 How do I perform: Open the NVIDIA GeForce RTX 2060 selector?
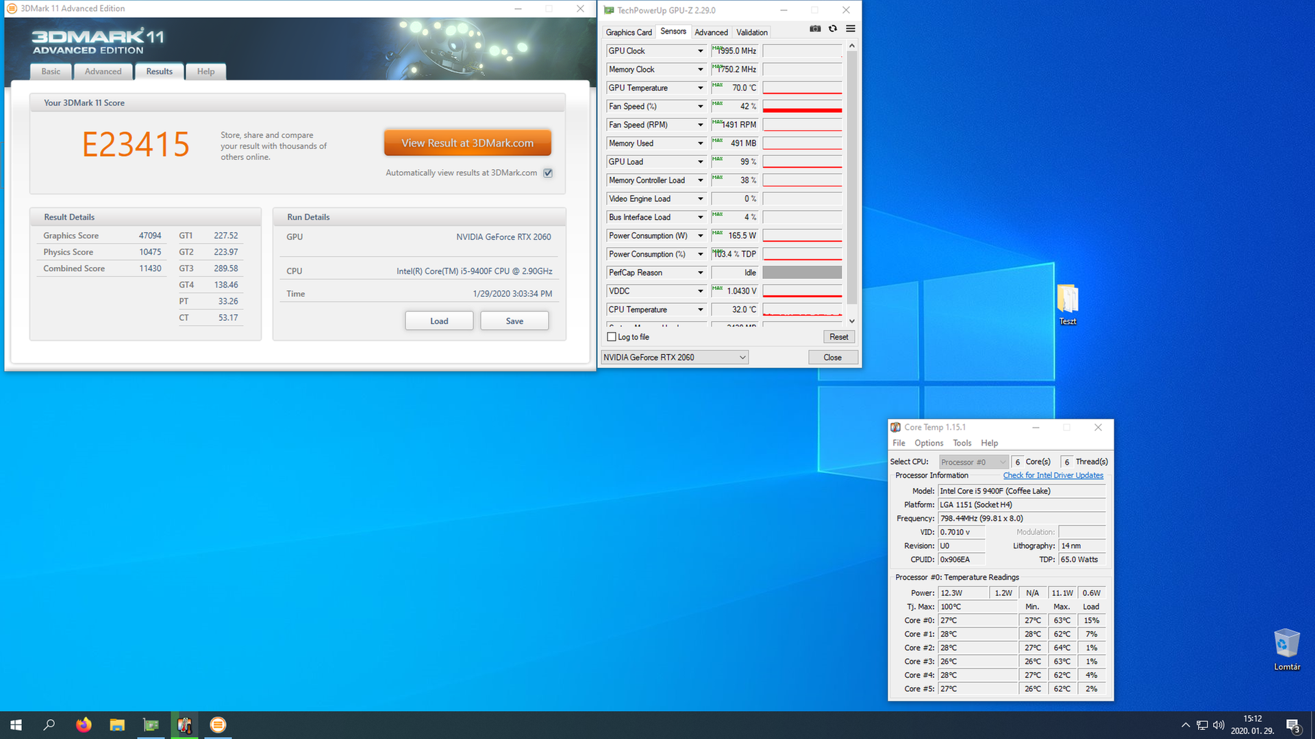(x=675, y=357)
